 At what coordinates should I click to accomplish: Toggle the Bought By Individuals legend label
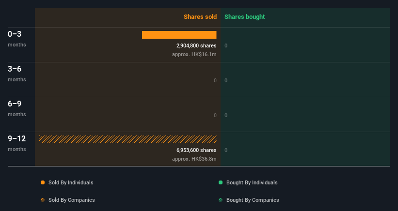tap(252, 182)
